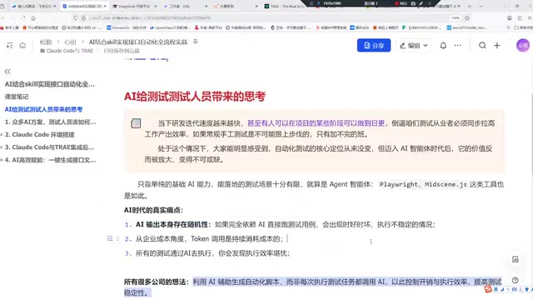Image resolution: width=533 pixels, height=300 pixels.
Task: Switch to the TRAE - The Real AI browser tab
Action: click(x=285, y=6)
